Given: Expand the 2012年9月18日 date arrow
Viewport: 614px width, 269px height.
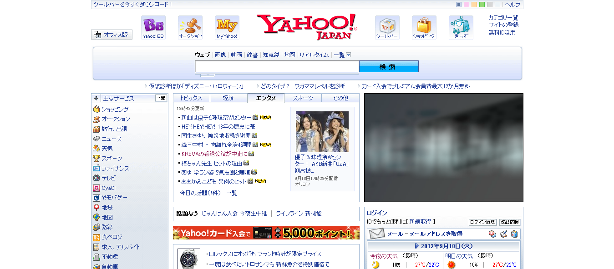Looking at the screenshot, I should point(417,246).
